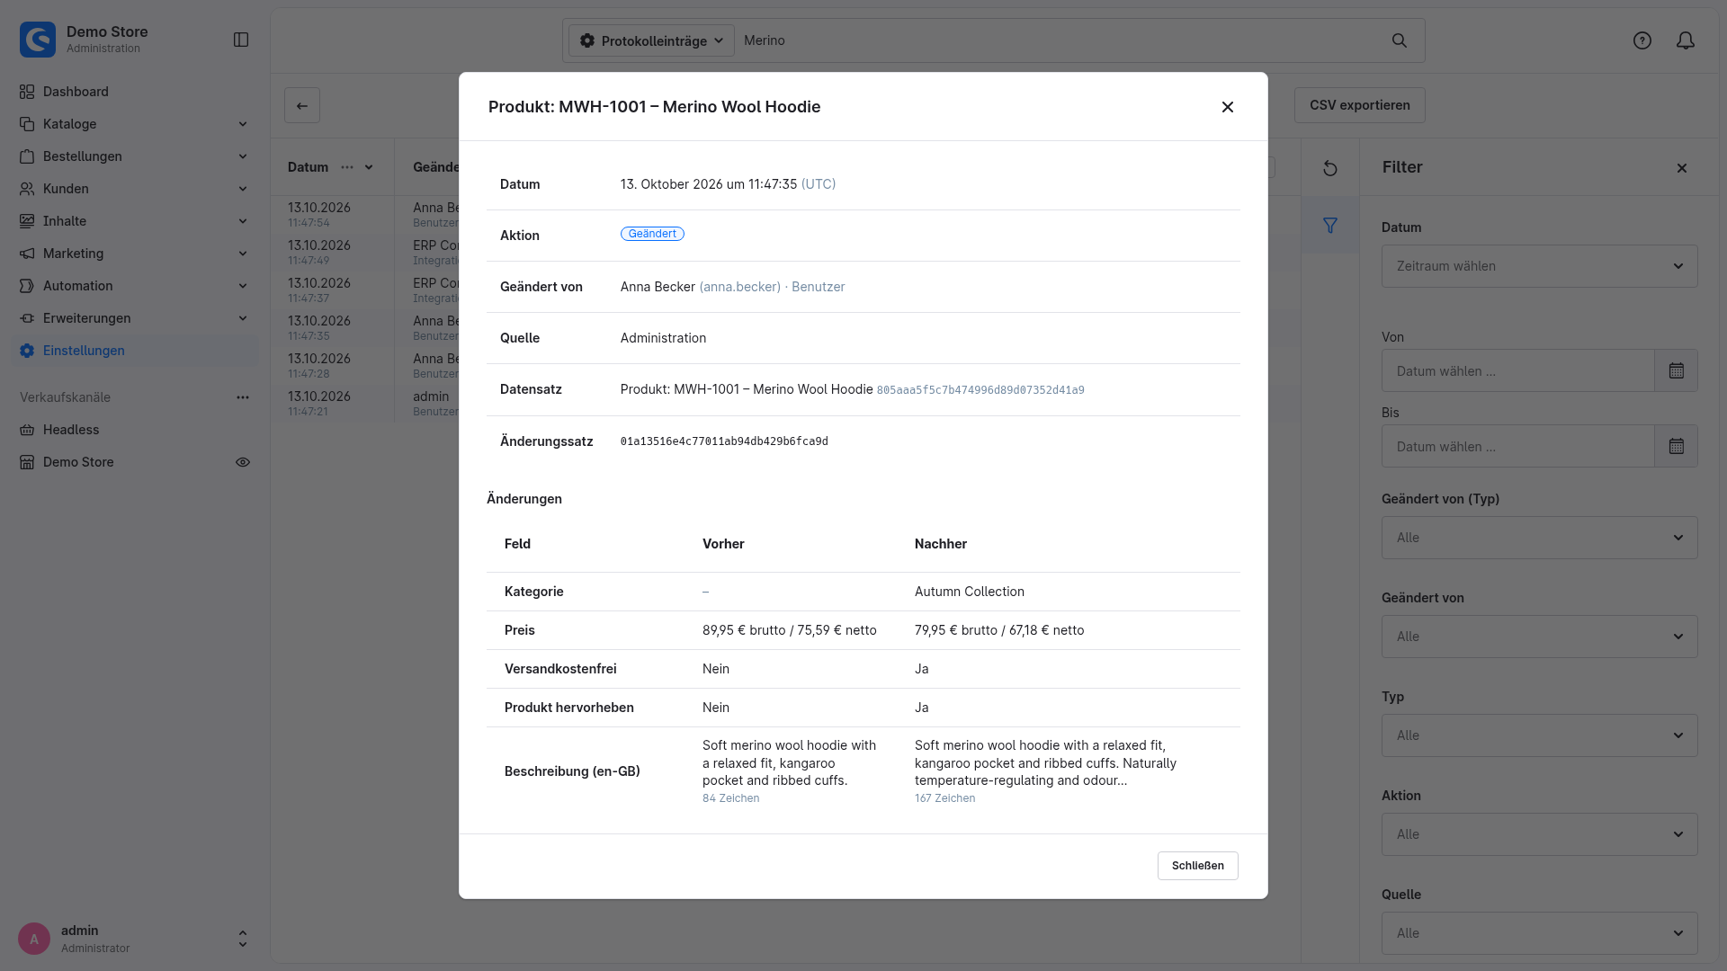
Task: Open Datum column options dots
Action: tap(347, 167)
